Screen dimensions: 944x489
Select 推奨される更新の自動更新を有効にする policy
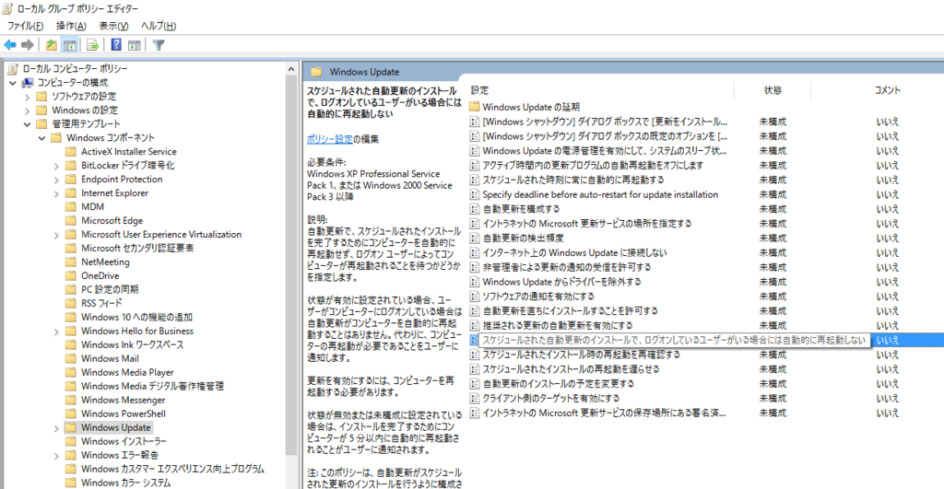(558, 325)
